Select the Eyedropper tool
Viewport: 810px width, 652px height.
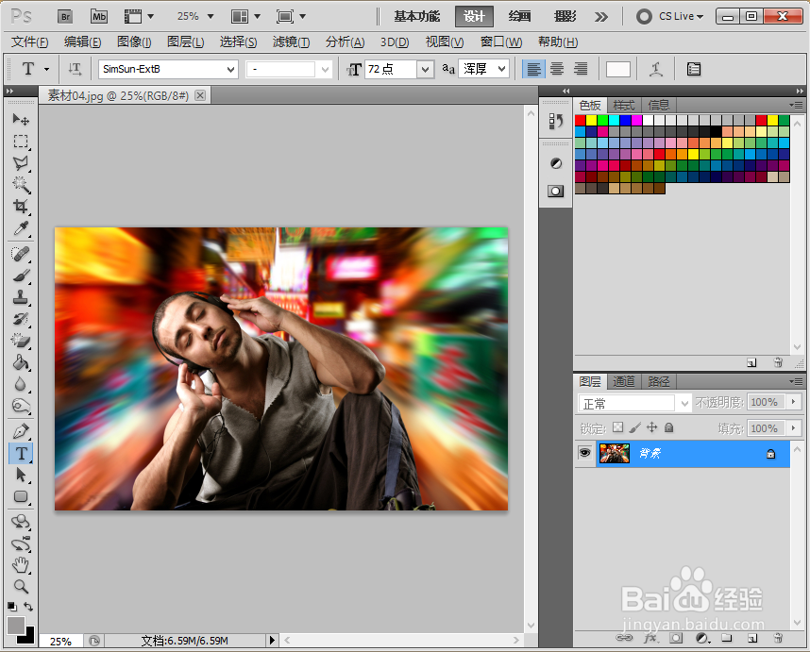point(21,228)
